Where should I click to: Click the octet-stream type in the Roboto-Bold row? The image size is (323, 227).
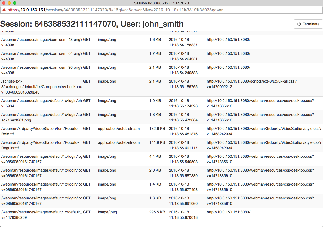click(x=119, y=129)
